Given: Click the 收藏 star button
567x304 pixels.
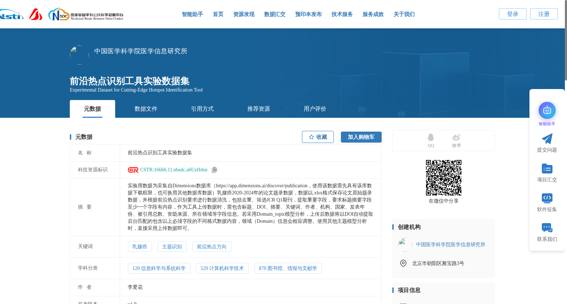Looking at the screenshot, I should point(318,137).
